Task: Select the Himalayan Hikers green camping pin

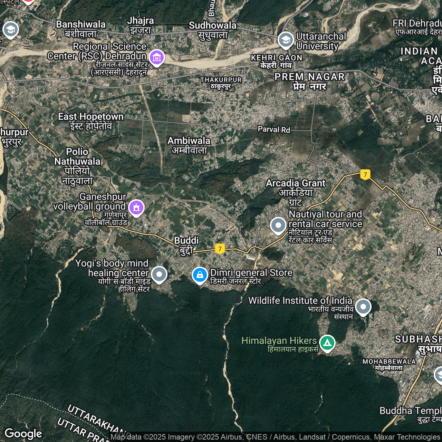Action: (327, 343)
